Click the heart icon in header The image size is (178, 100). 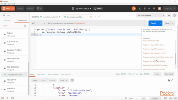click(x=154, y=9)
